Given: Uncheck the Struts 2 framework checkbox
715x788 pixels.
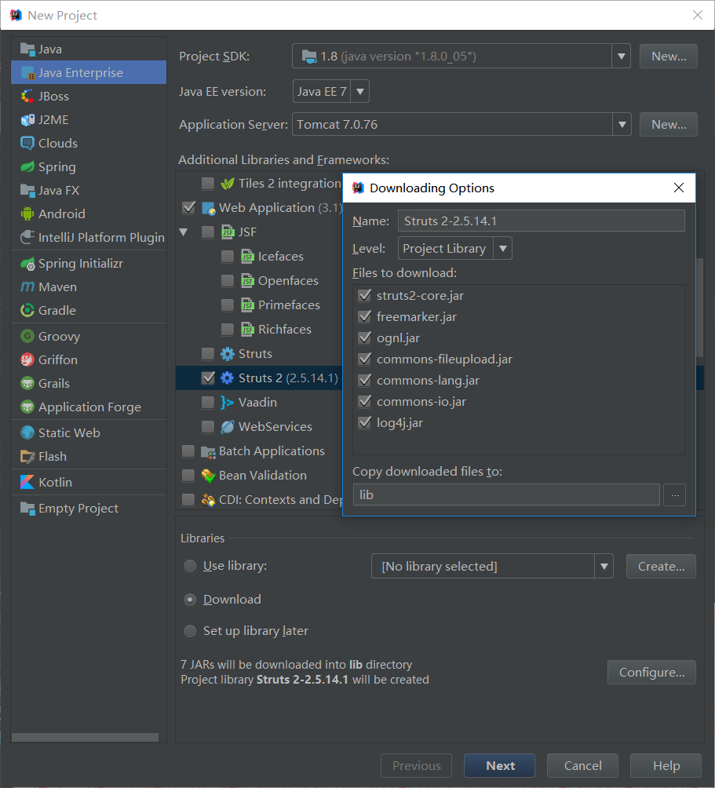Looking at the screenshot, I should pos(208,378).
